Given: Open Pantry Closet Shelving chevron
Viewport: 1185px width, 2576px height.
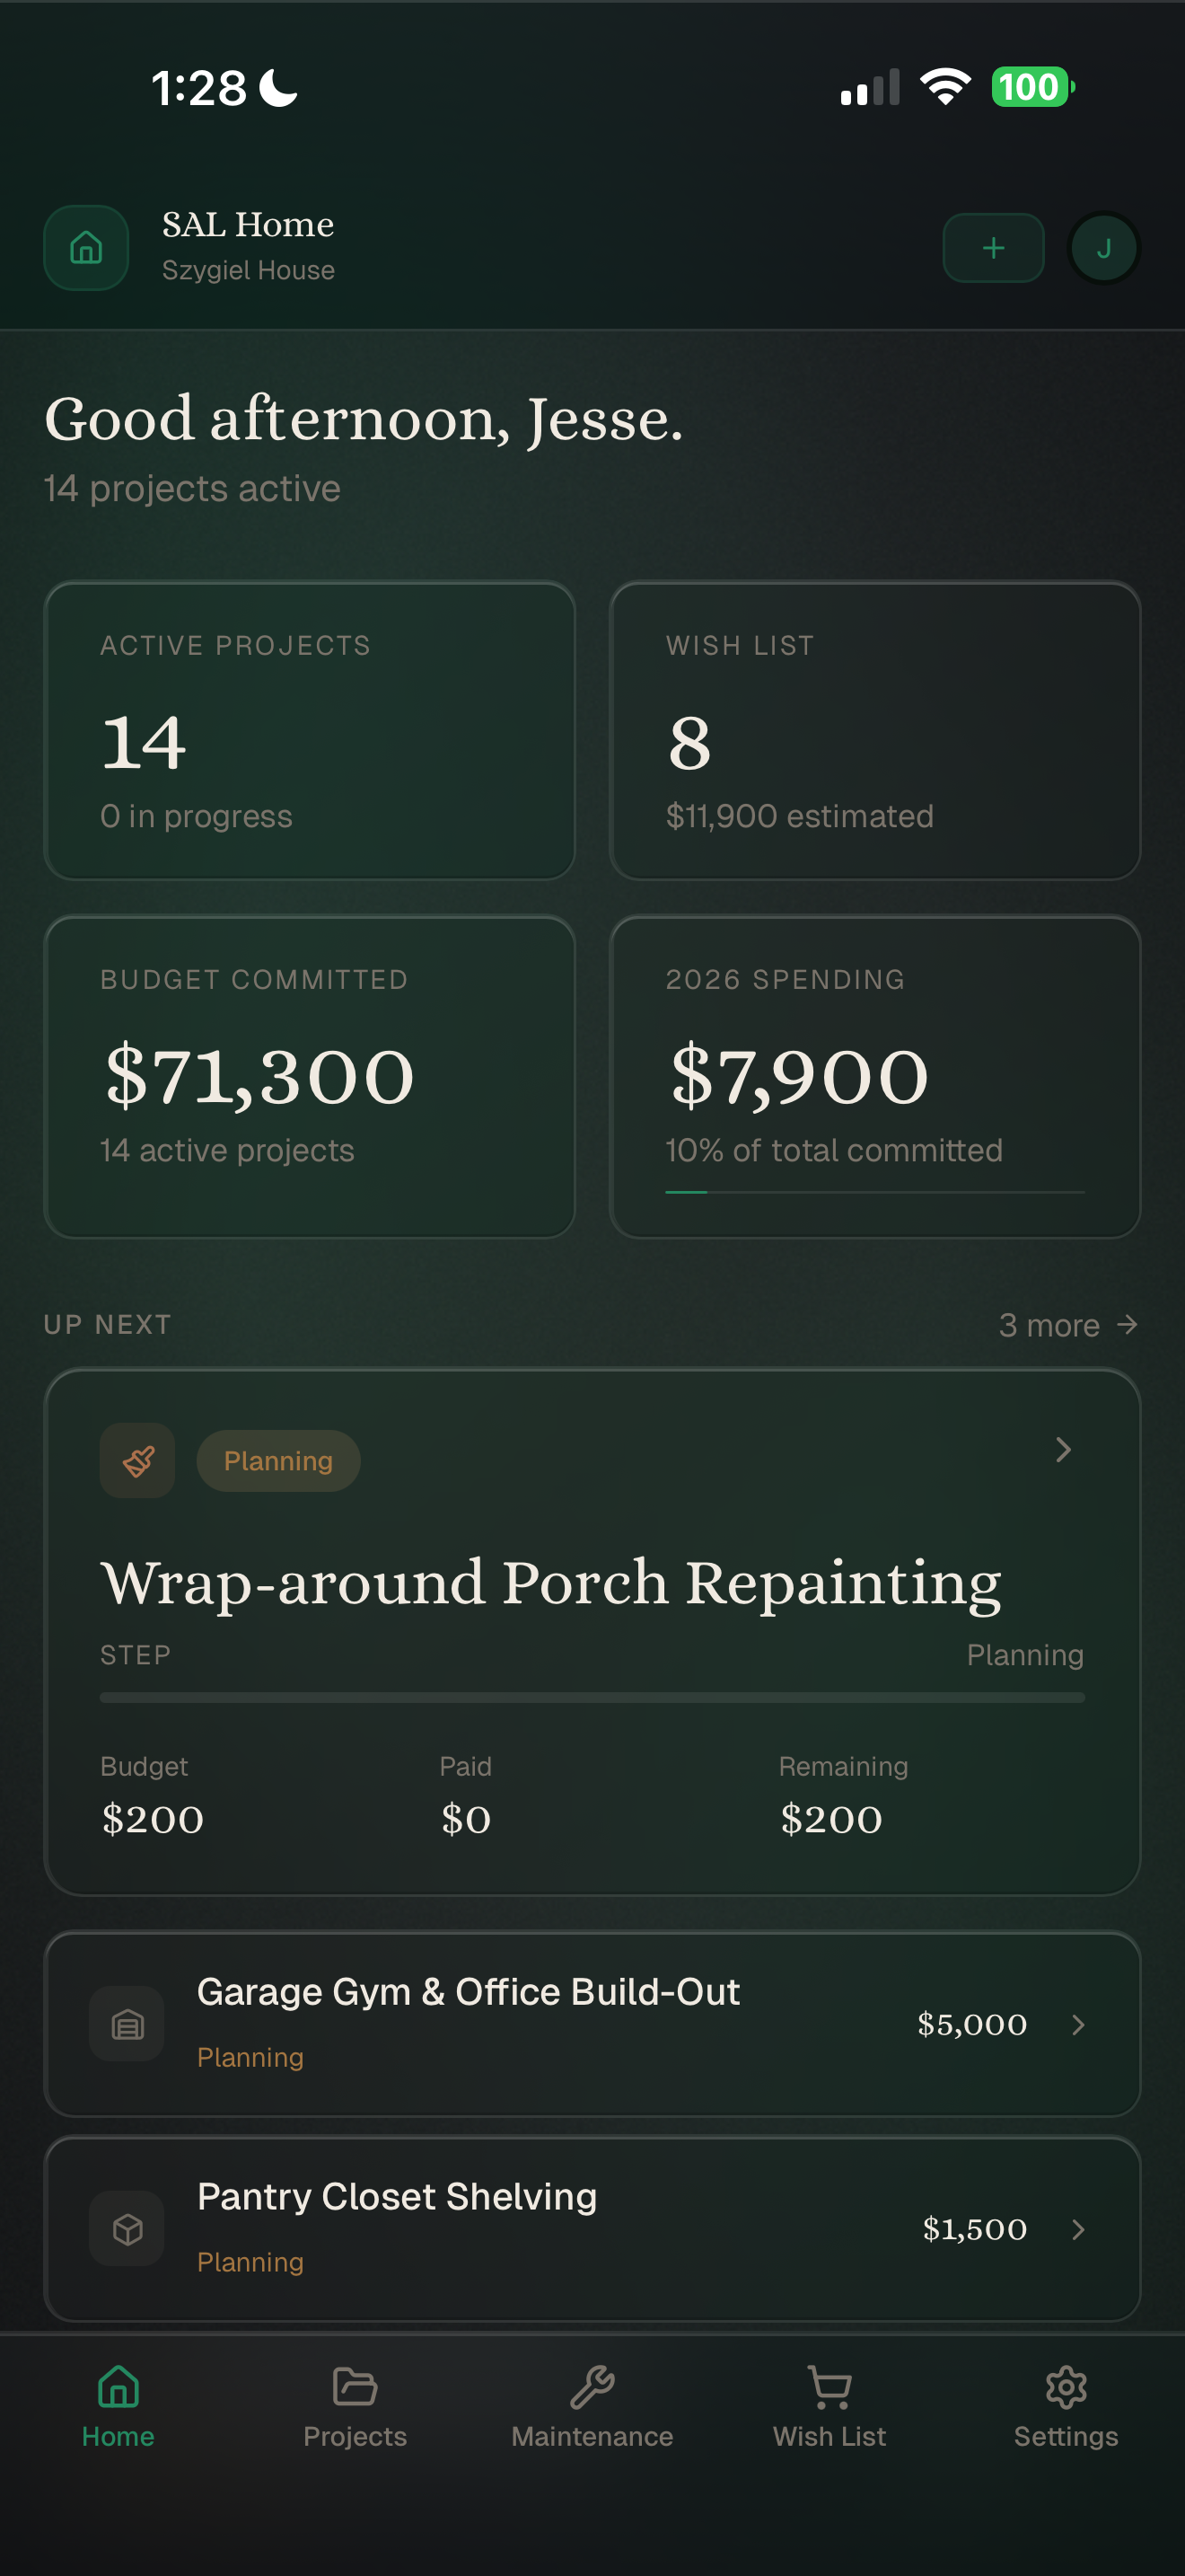Looking at the screenshot, I should point(1078,2229).
